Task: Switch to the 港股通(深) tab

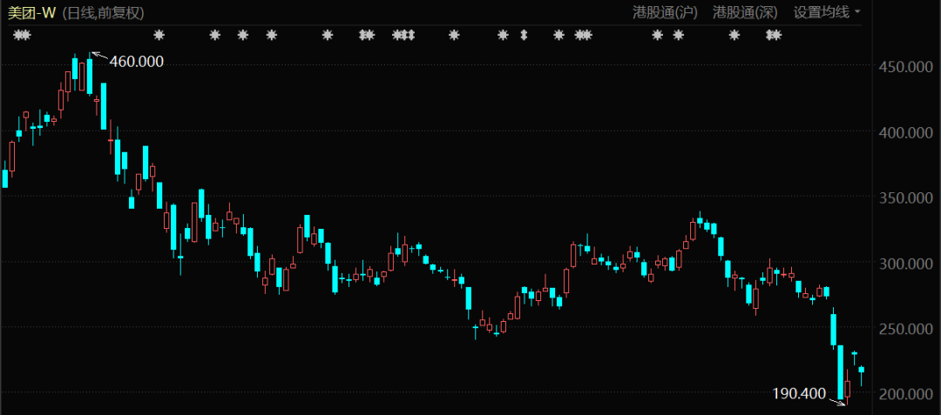Action: coord(743,12)
